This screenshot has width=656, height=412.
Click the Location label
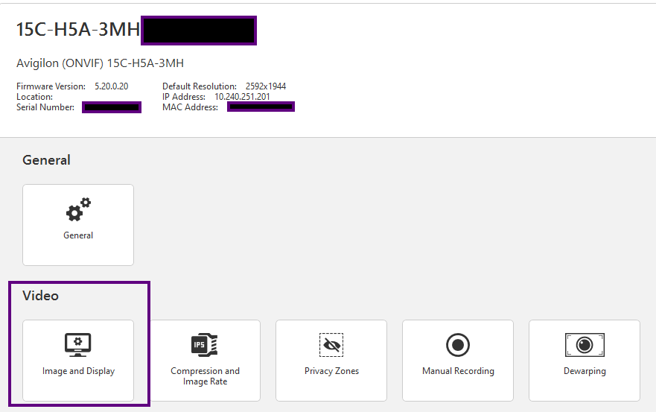(x=34, y=97)
